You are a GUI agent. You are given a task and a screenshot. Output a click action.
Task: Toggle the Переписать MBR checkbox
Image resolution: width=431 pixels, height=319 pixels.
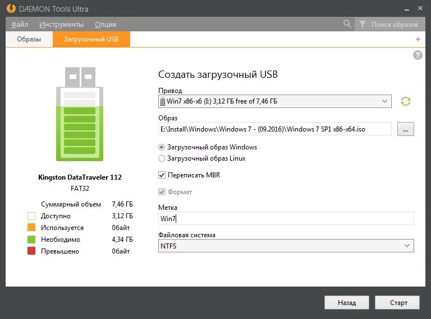point(162,175)
